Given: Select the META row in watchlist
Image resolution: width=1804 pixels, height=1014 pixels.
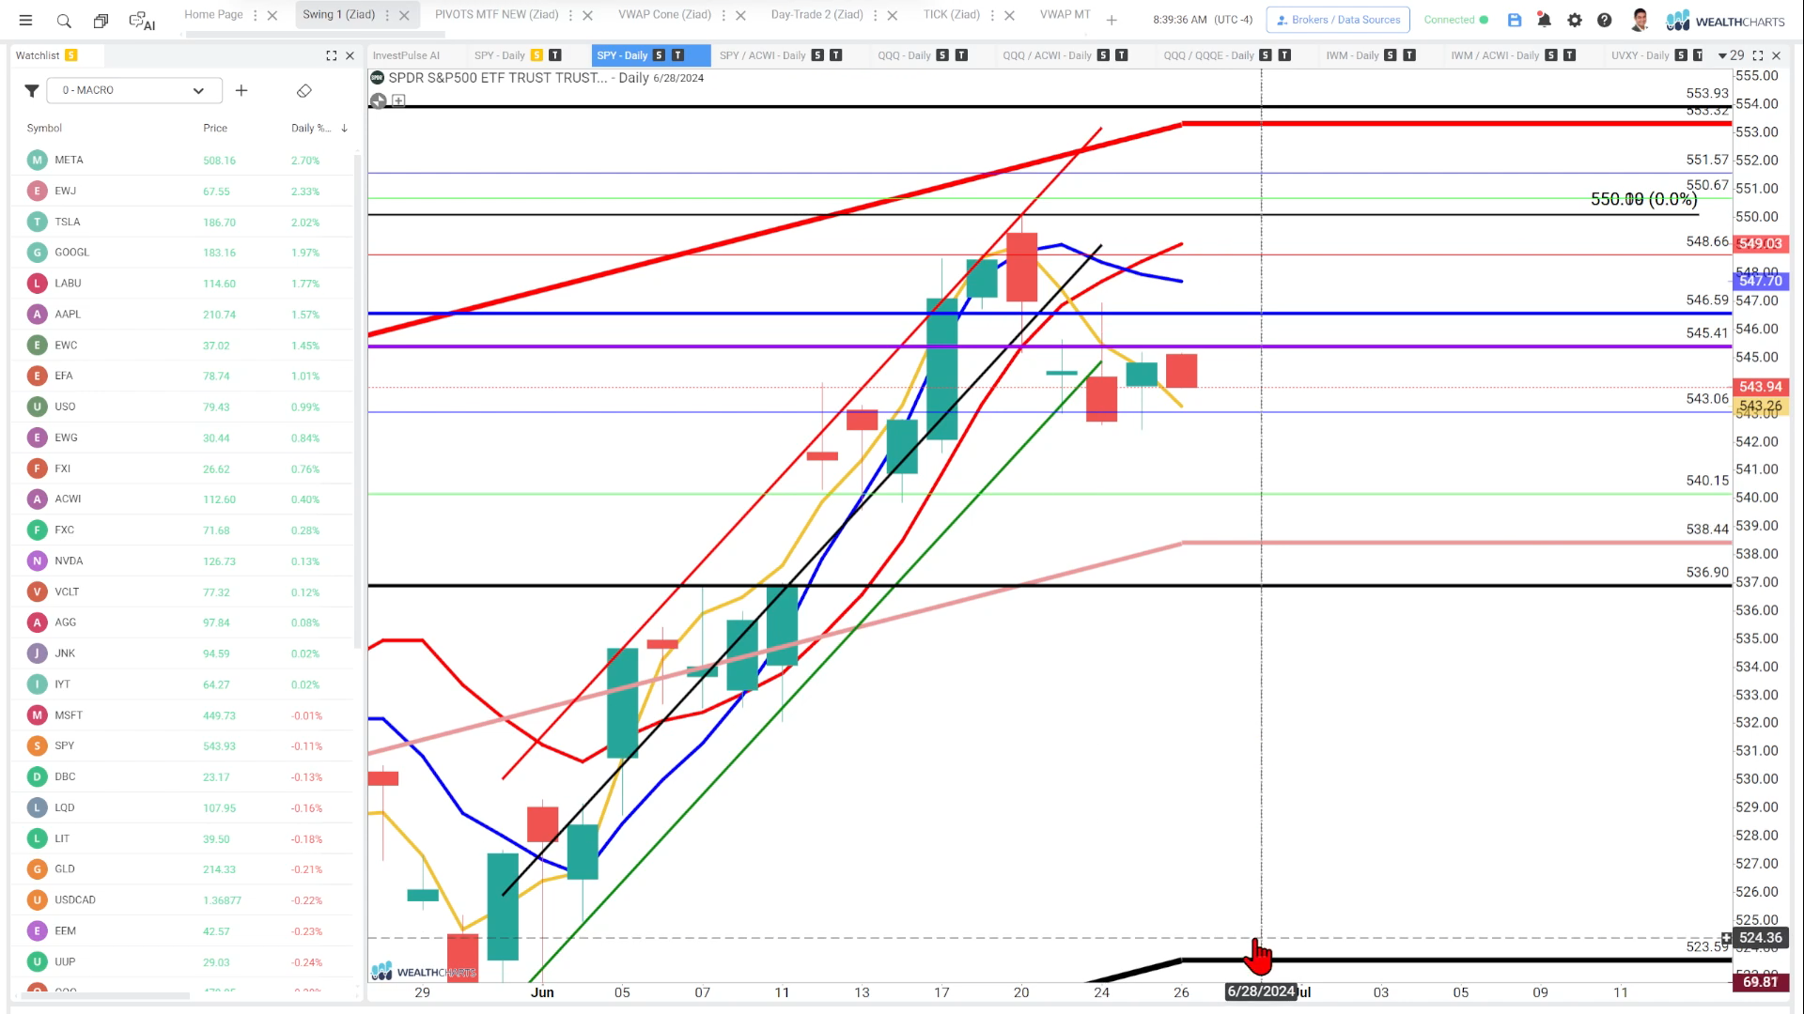Looking at the screenshot, I should pyautogui.click(x=183, y=161).
